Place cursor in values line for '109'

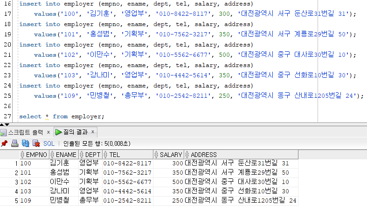(x=199, y=96)
